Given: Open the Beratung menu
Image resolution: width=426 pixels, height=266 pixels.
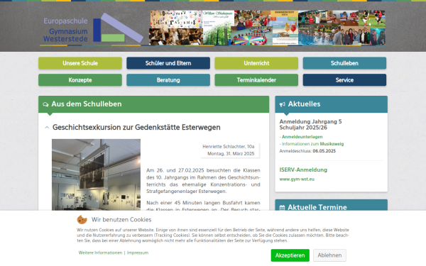Looking at the screenshot, I should [x=168, y=79].
